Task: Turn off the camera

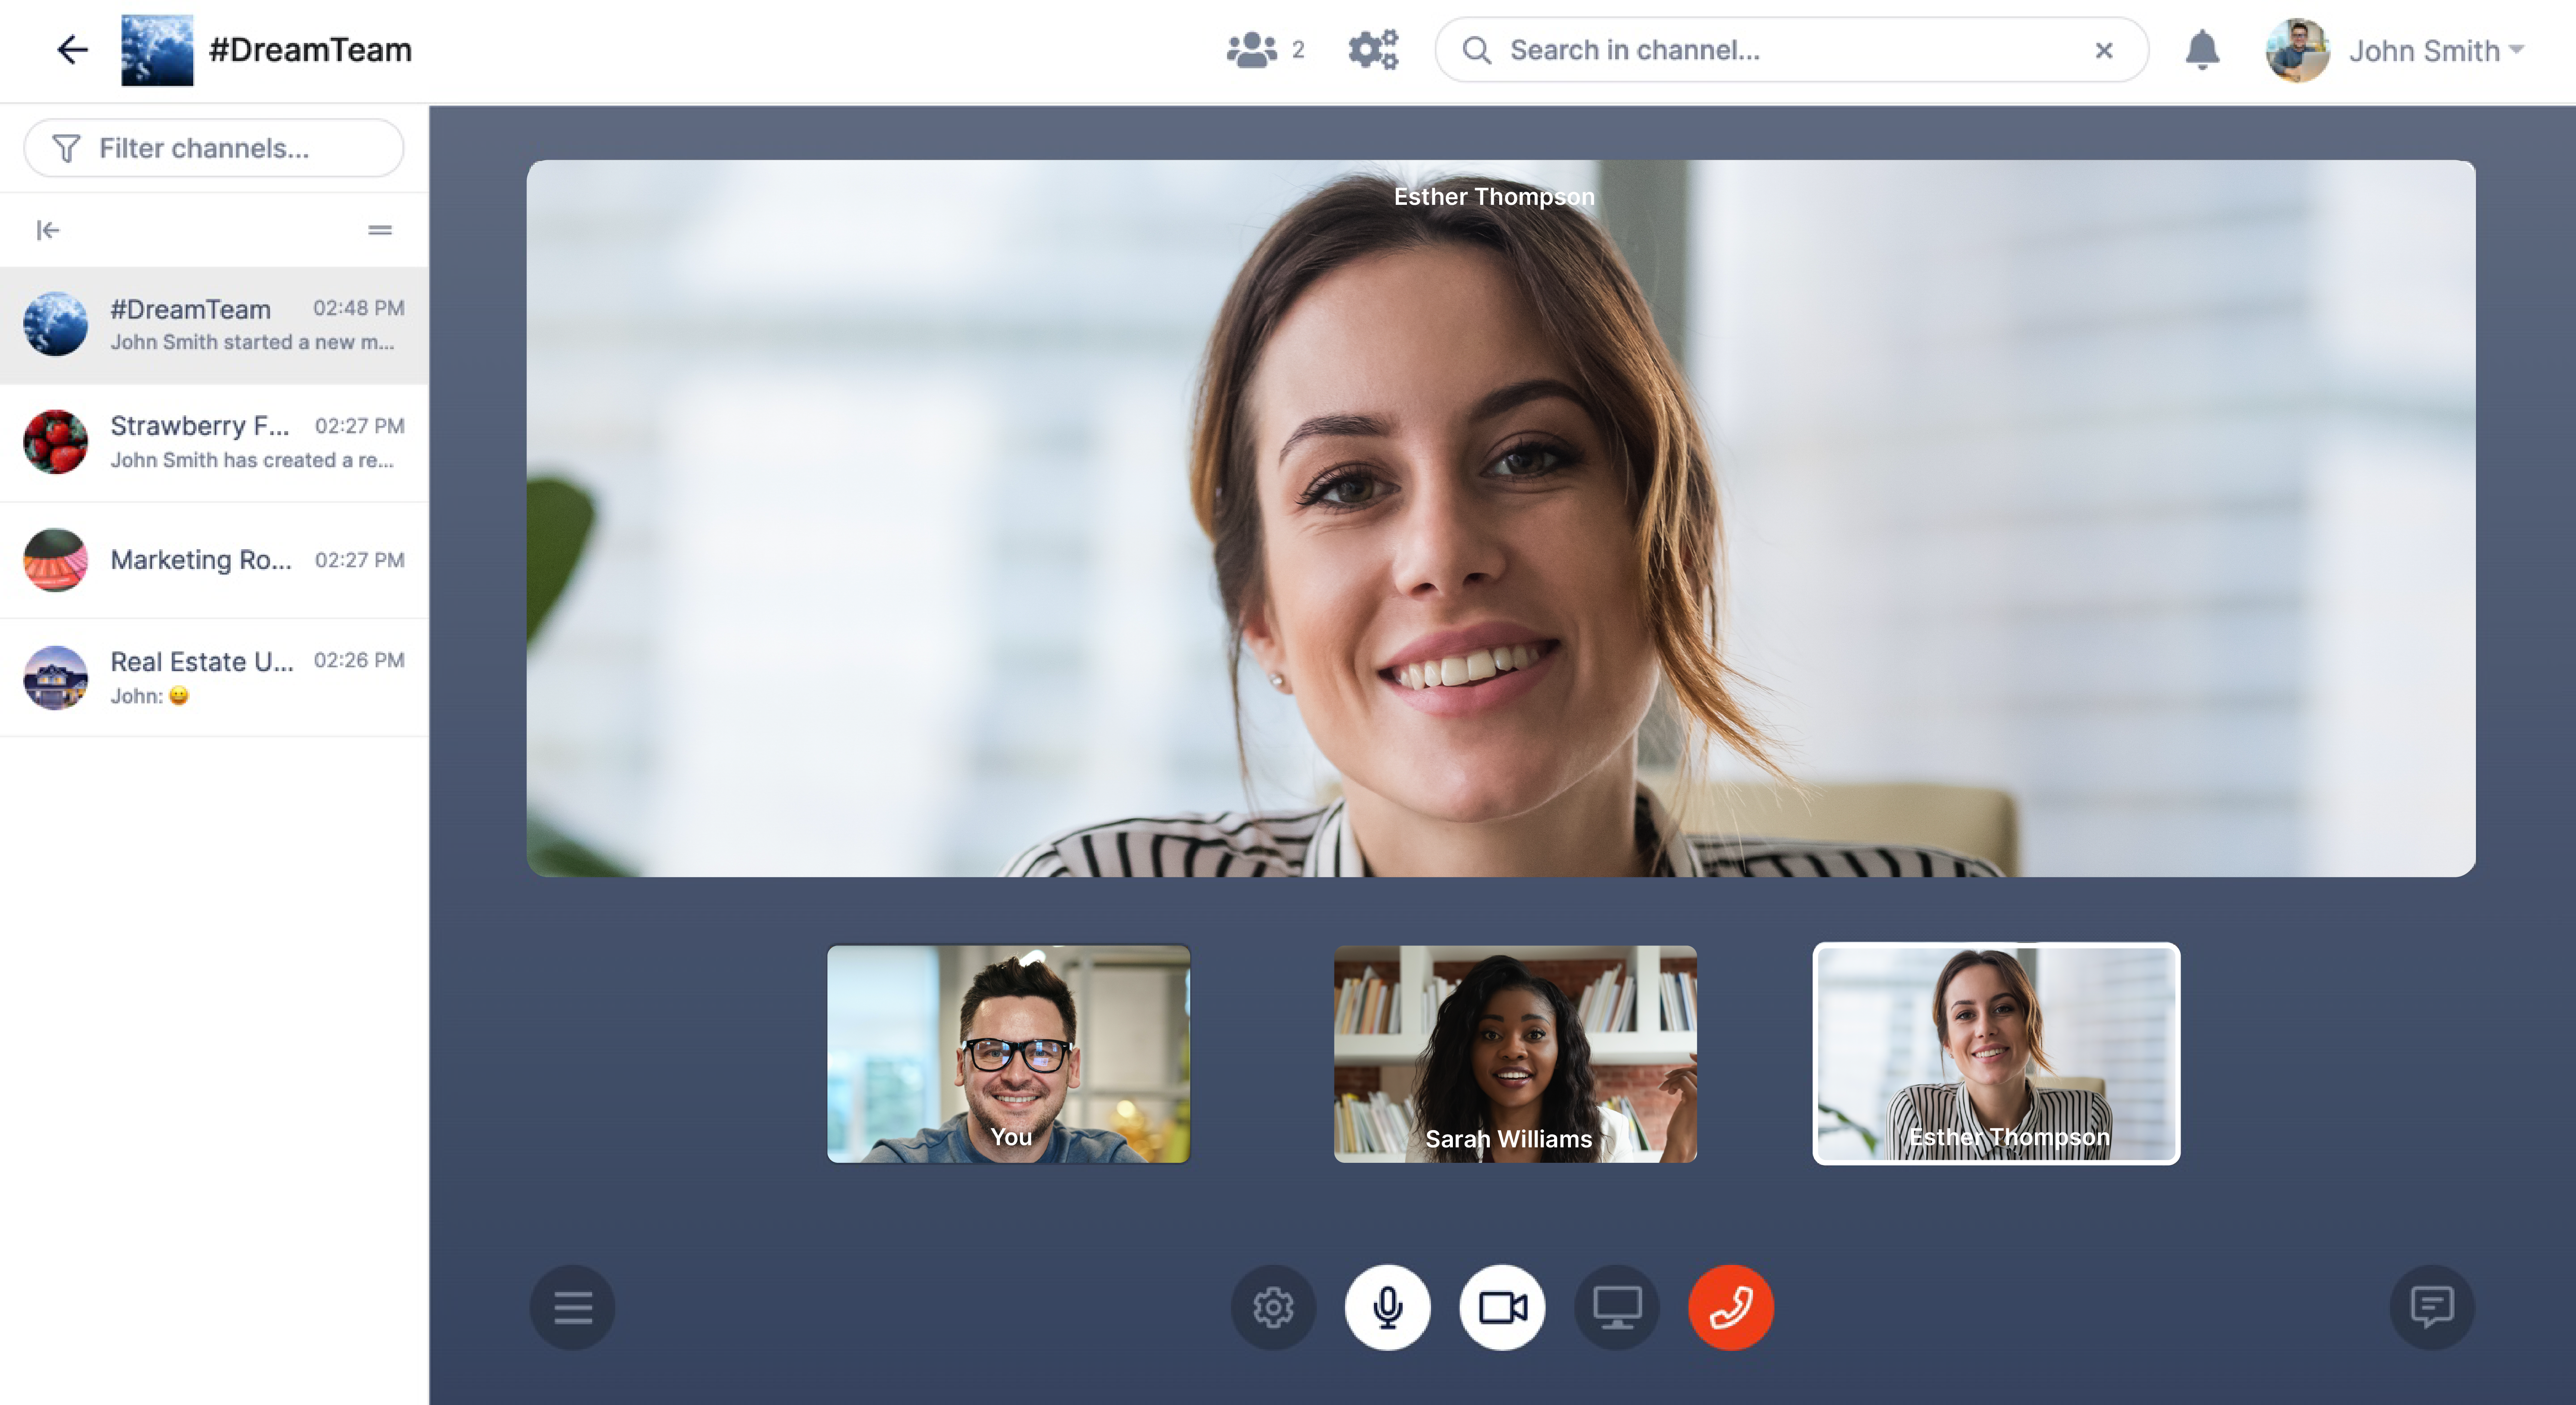Action: click(x=1502, y=1307)
